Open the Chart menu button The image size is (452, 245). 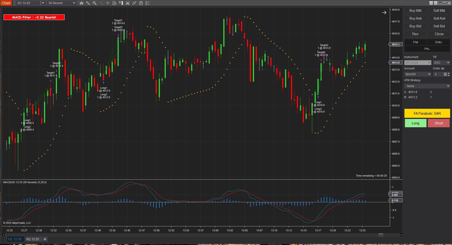pyautogui.click(x=6, y=3)
